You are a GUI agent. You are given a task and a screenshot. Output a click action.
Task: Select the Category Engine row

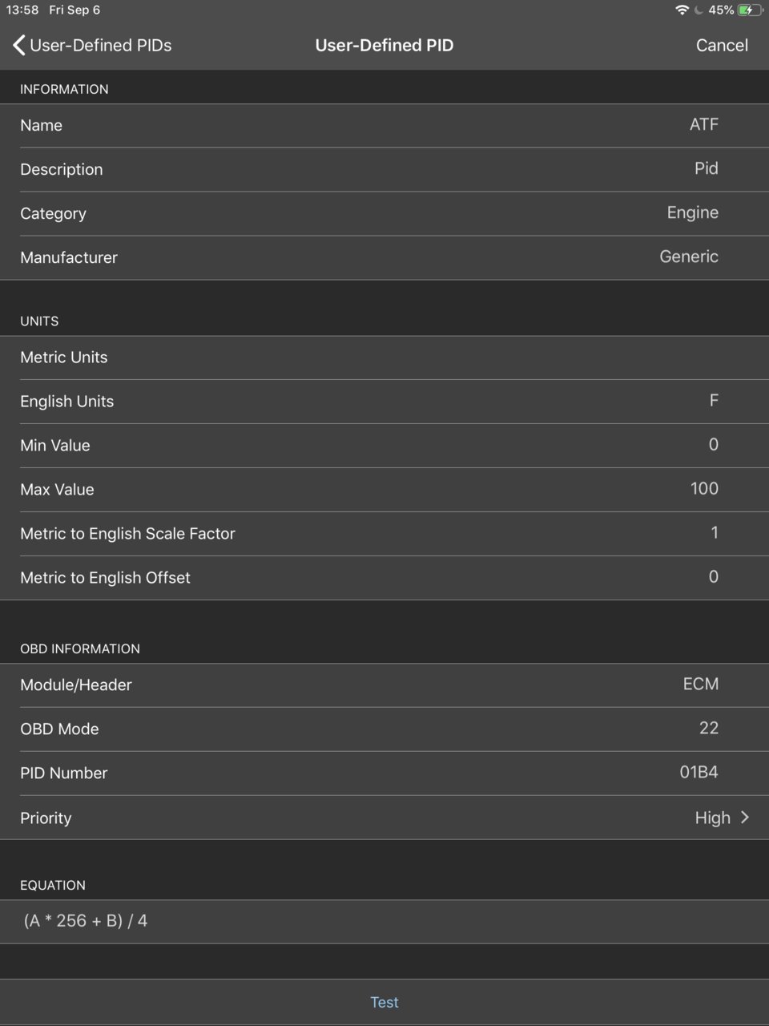click(x=384, y=213)
